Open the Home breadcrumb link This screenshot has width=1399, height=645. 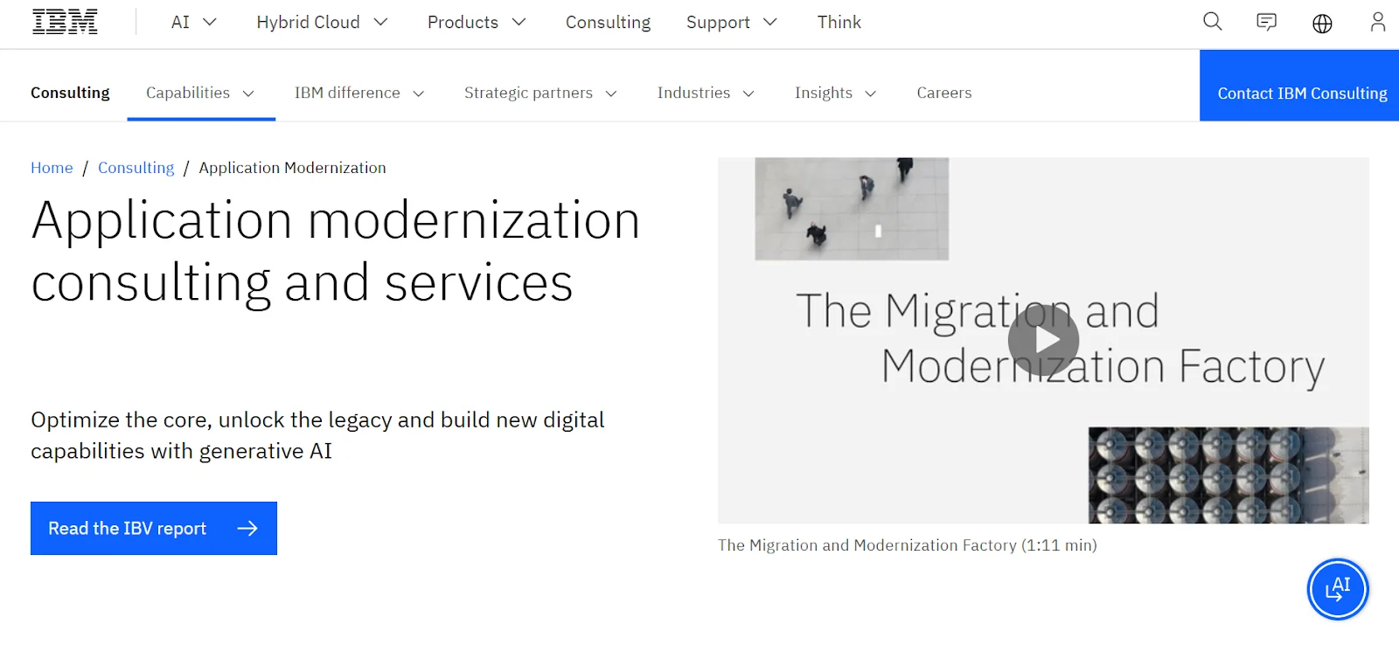[x=52, y=168]
